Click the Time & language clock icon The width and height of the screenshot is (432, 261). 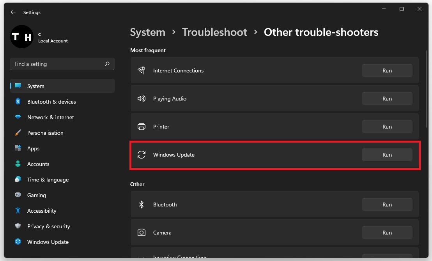click(x=18, y=180)
